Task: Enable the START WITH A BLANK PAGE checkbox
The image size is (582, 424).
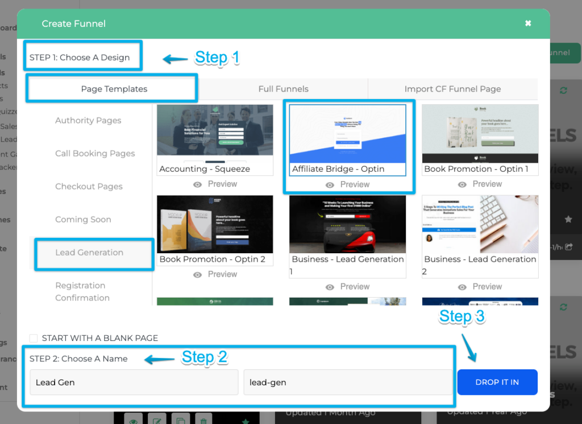Action: [32, 337]
